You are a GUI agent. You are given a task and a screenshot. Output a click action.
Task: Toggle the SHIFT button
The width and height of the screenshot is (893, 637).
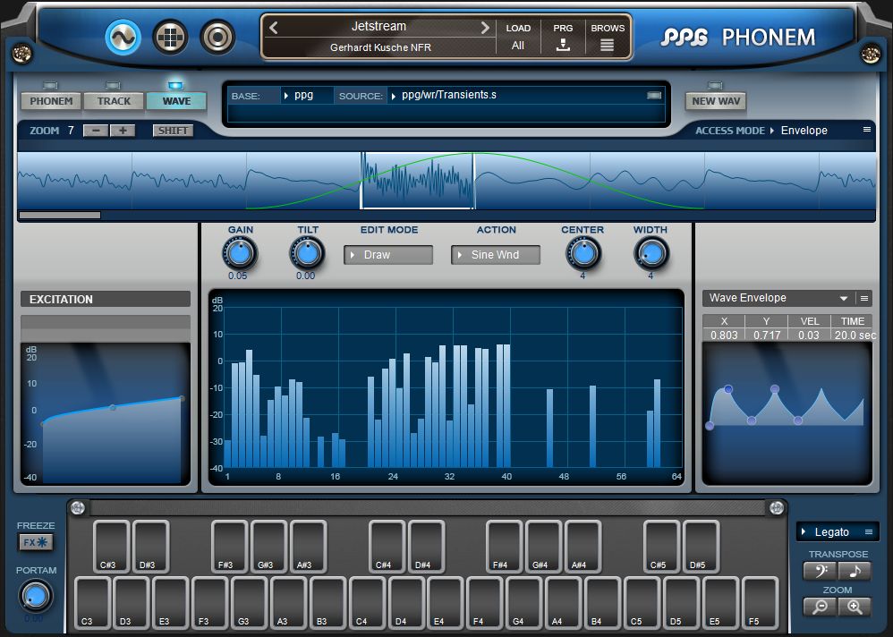point(173,131)
